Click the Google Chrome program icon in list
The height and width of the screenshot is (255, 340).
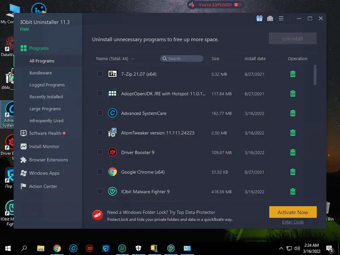click(113, 172)
